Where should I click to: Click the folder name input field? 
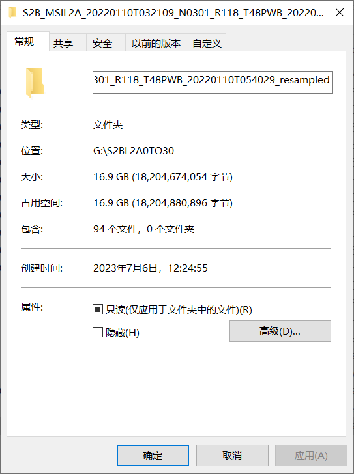coord(213,82)
